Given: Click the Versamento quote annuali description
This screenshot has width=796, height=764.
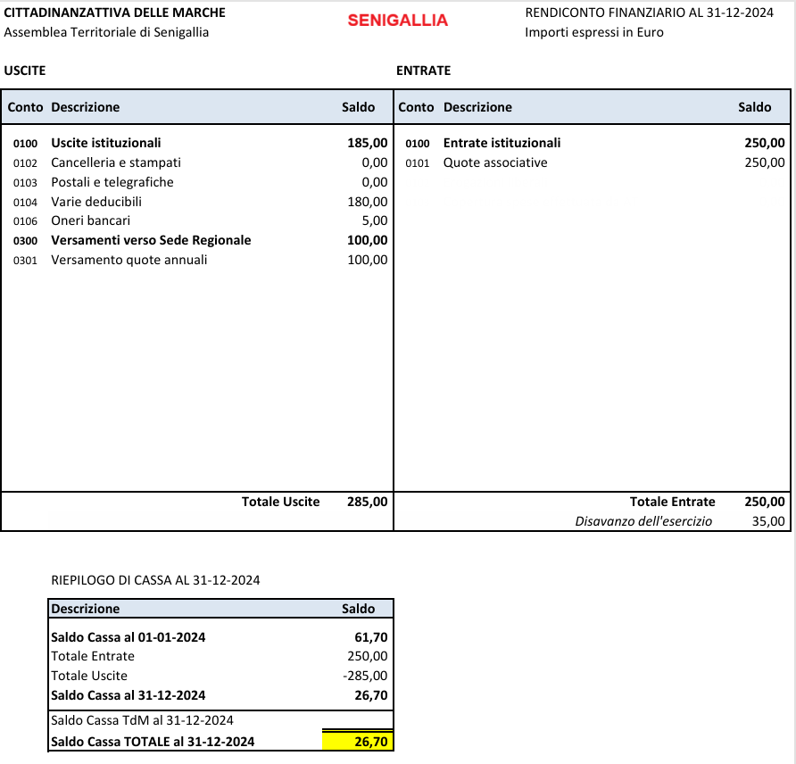Looking at the screenshot, I should (x=129, y=260).
